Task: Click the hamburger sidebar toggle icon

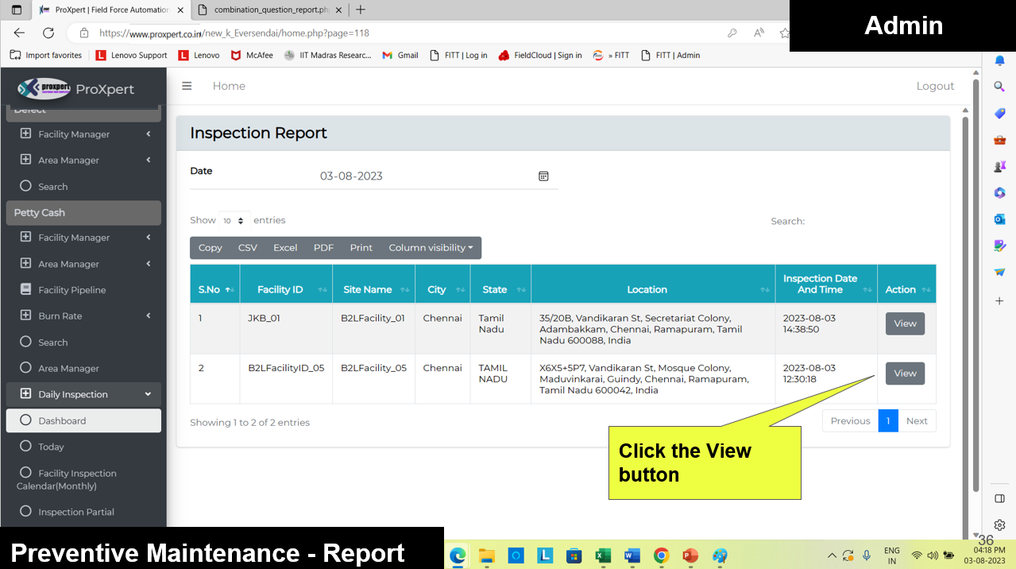Action: (x=187, y=86)
